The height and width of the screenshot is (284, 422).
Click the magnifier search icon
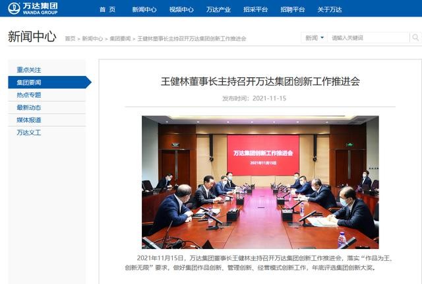pos(415,38)
